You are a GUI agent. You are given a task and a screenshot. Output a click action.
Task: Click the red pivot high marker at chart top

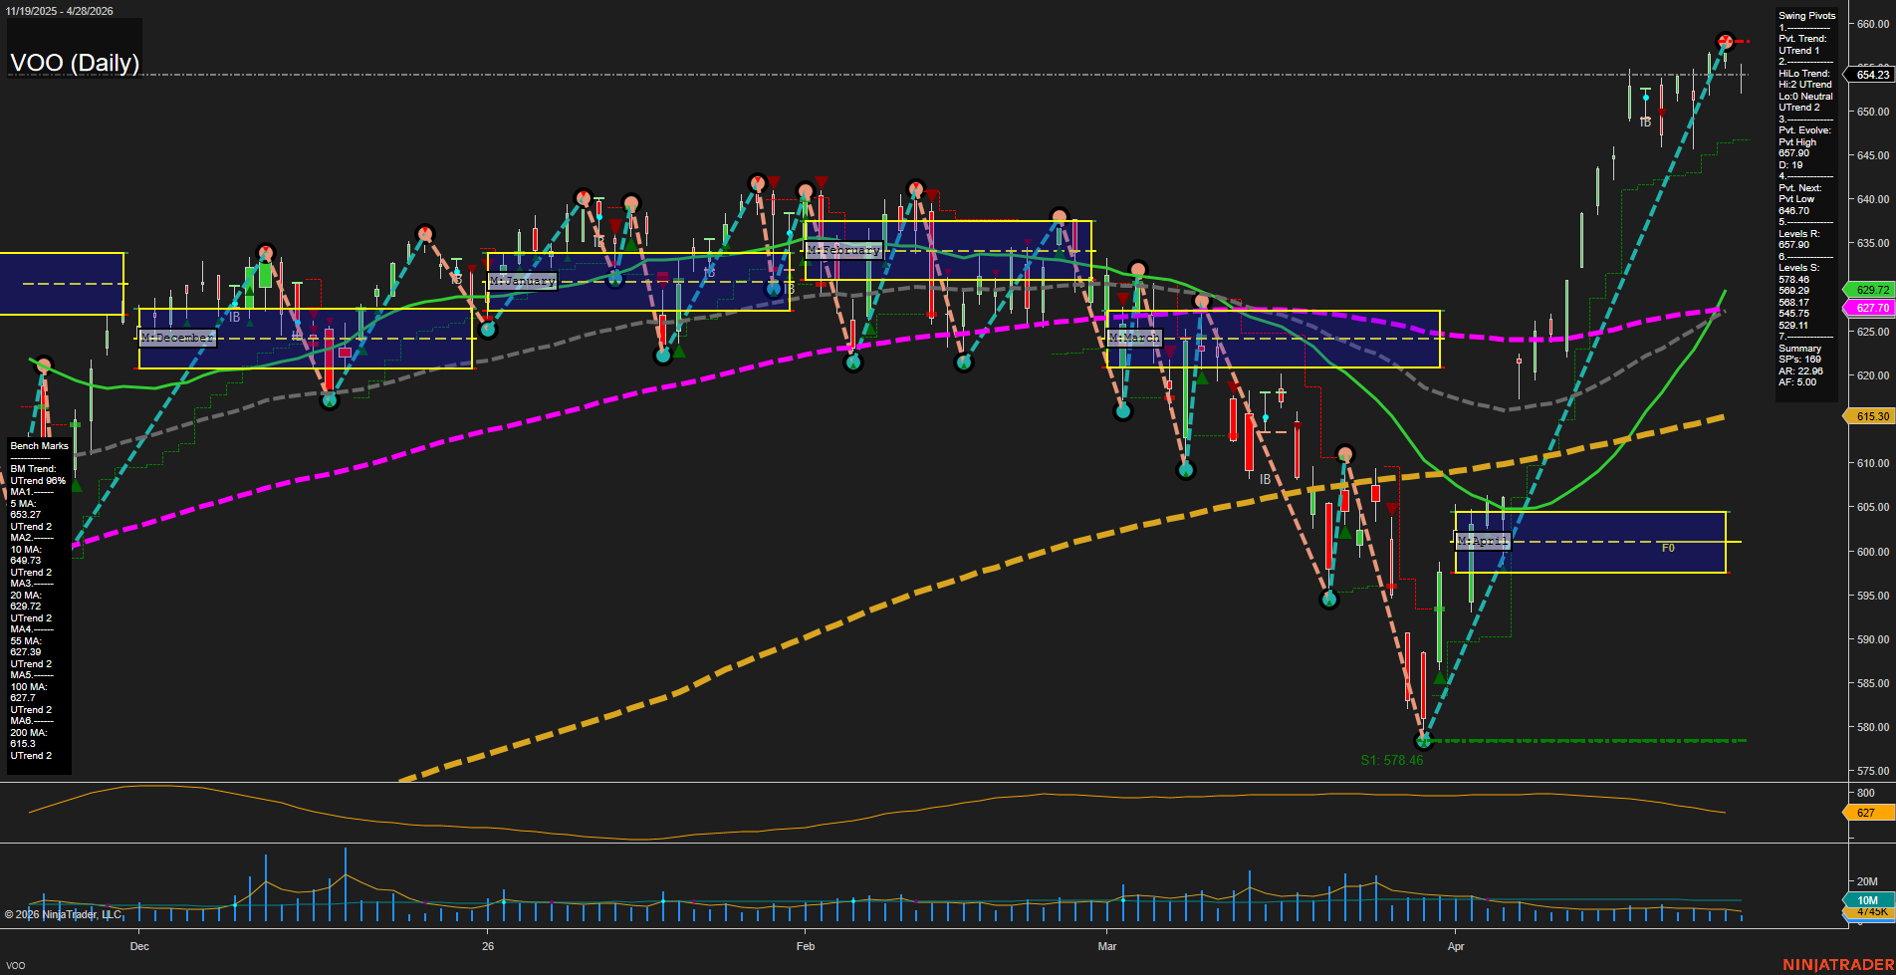coord(1726,41)
